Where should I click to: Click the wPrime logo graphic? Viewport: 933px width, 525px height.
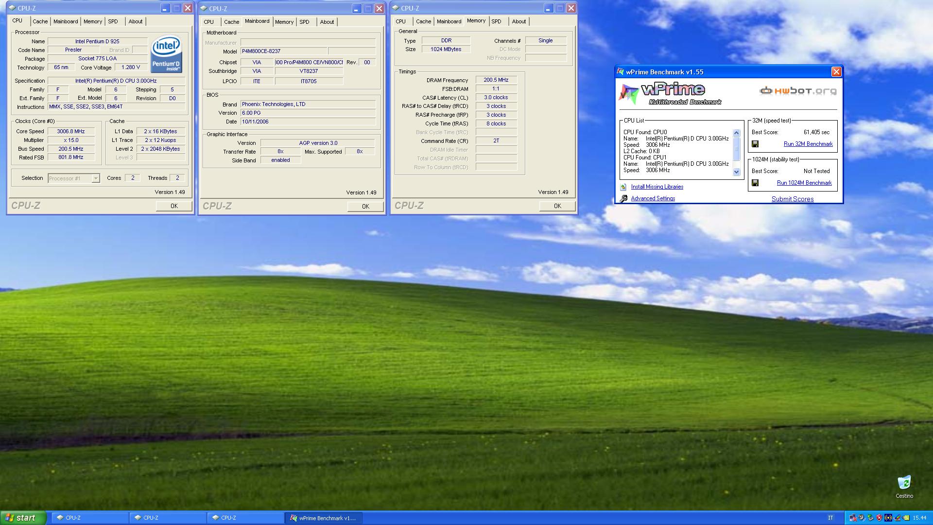tap(671, 93)
